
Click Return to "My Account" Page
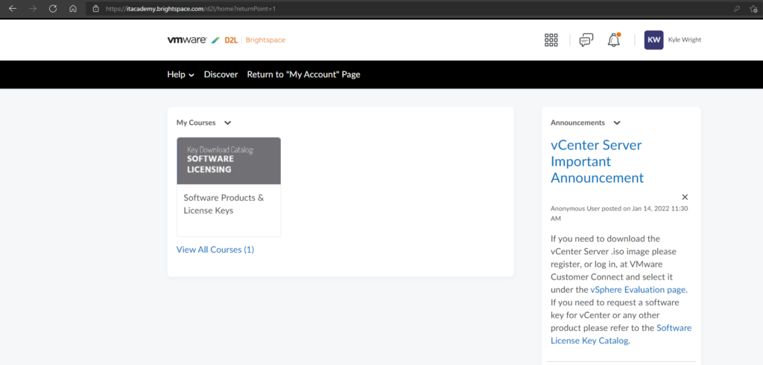coord(304,75)
